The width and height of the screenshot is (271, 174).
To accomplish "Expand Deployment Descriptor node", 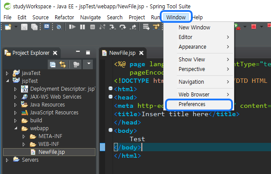I will 15,89.
